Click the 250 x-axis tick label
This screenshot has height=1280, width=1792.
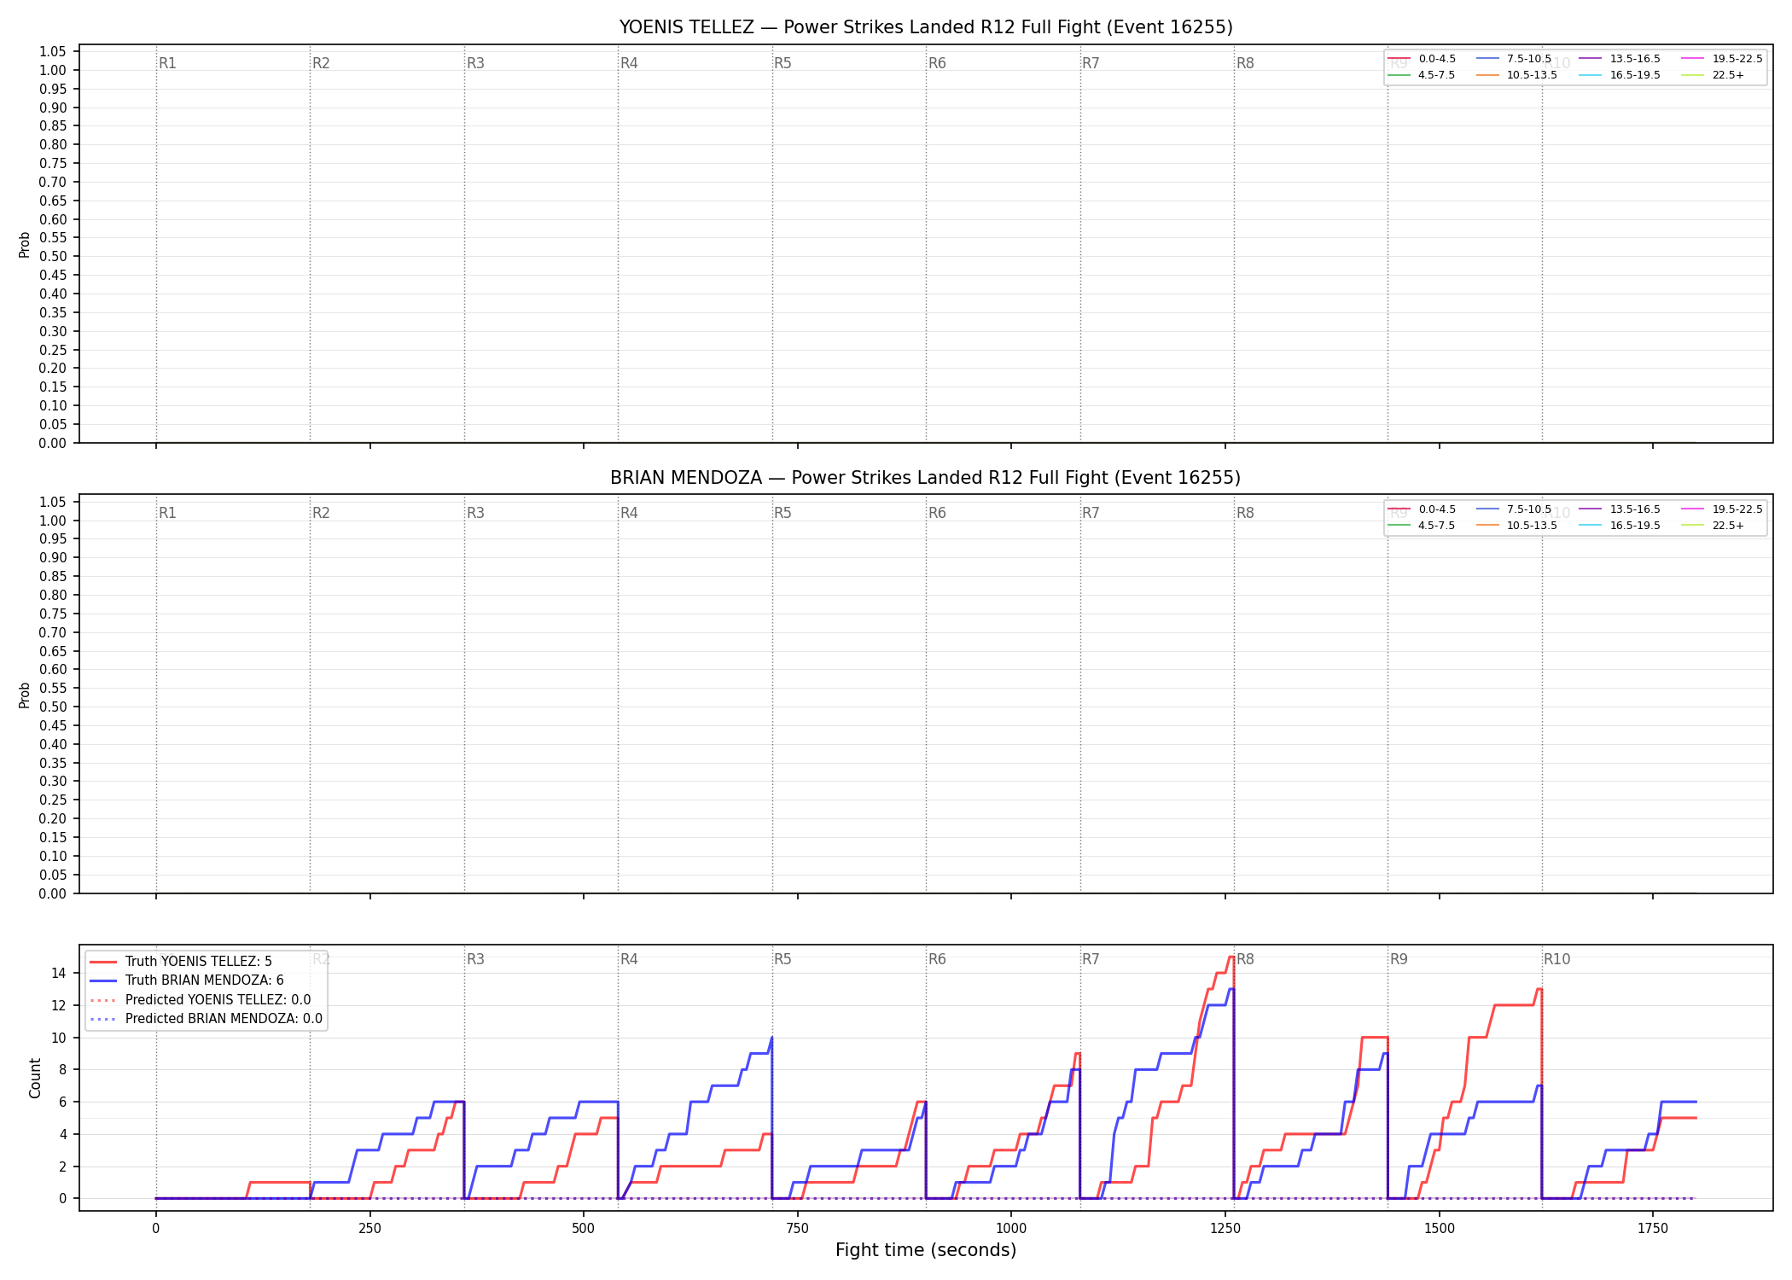point(369,1229)
